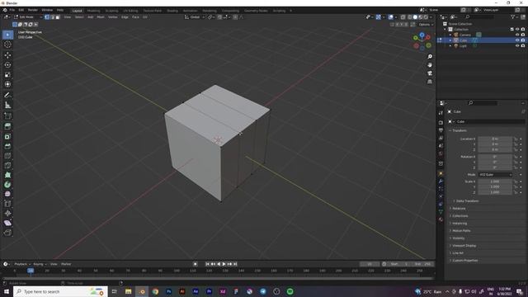
Task: Choose the Inset Faces tool
Action: coord(7,136)
